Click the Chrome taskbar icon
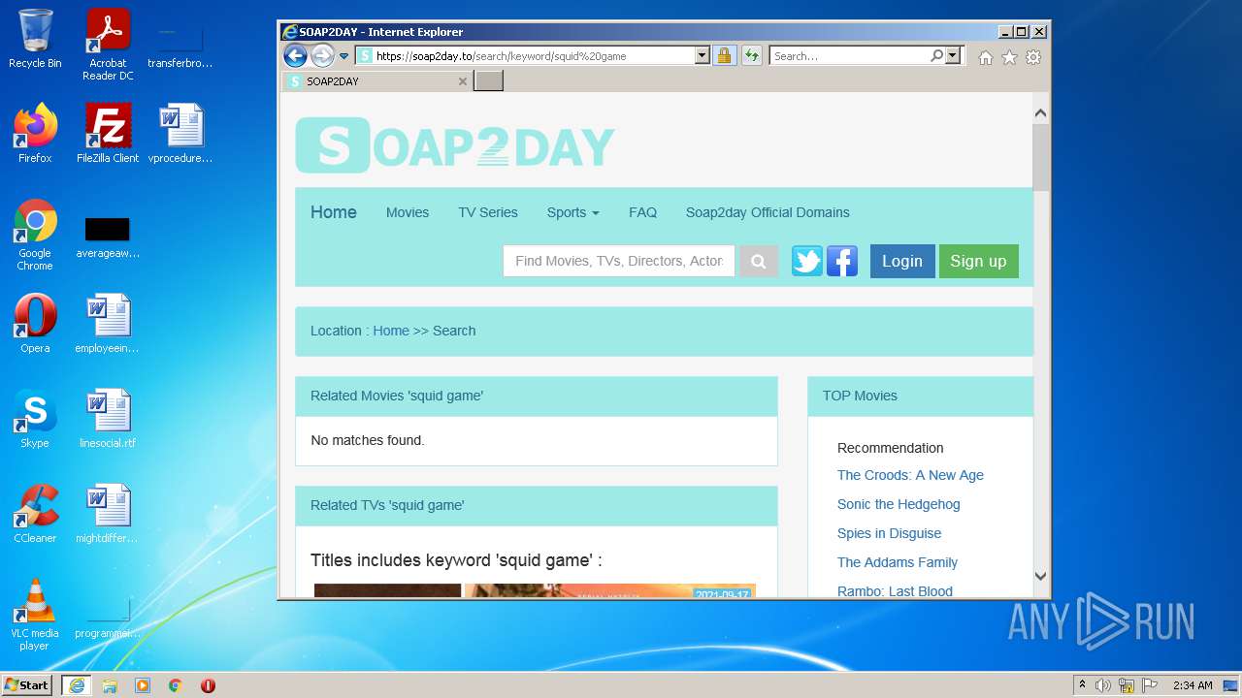The height and width of the screenshot is (698, 1242). pyautogui.click(x=176, y=685)
